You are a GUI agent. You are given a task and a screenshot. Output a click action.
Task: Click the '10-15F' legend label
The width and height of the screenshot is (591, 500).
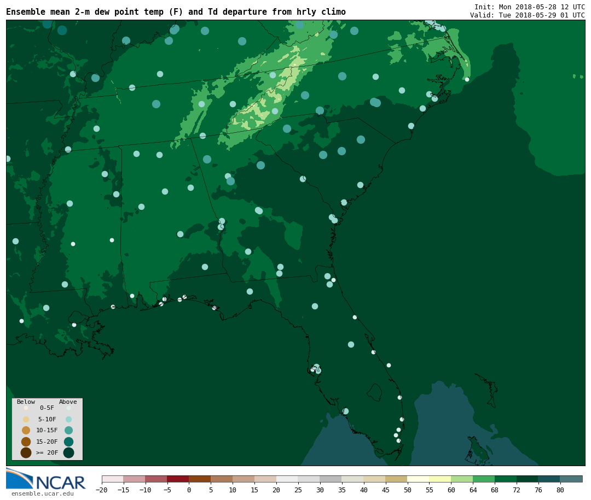tap(47, 430)
